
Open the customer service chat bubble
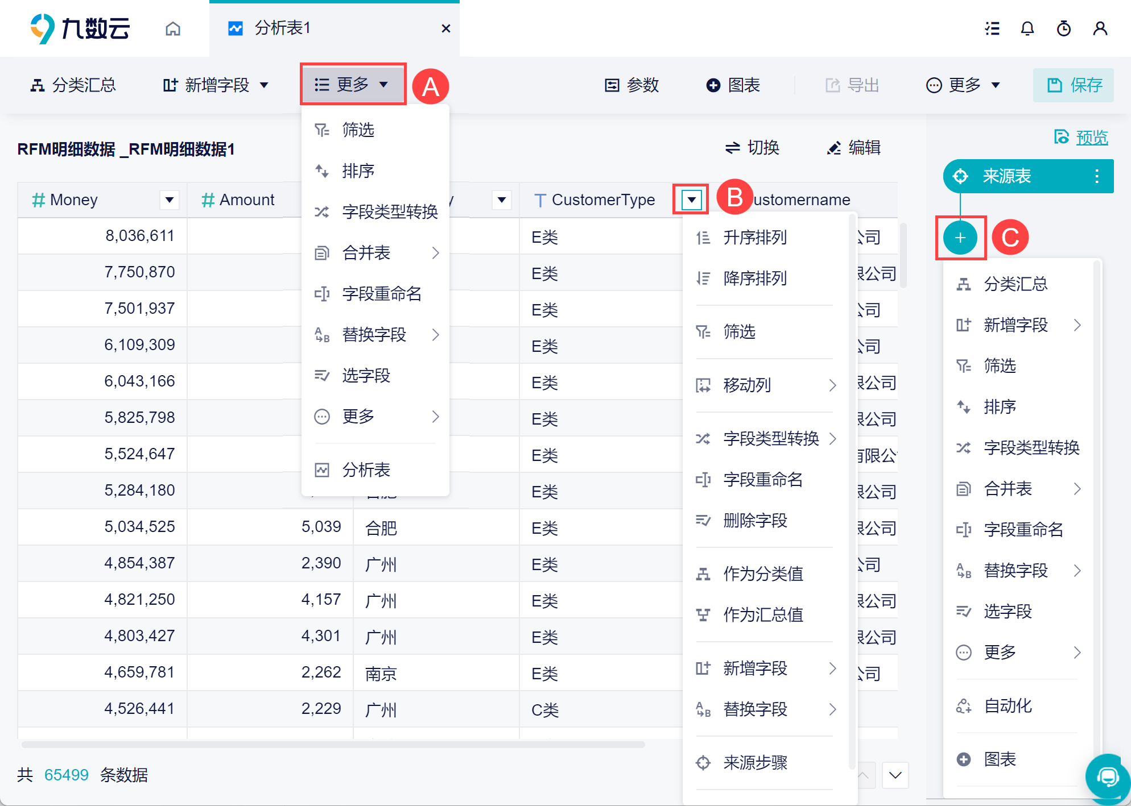tap(1107, 776)
